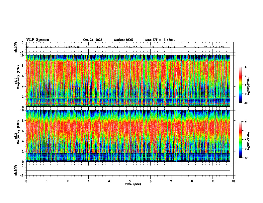Click time axis tick label "9"
263x203 pixels.
(x=213, y=181)
